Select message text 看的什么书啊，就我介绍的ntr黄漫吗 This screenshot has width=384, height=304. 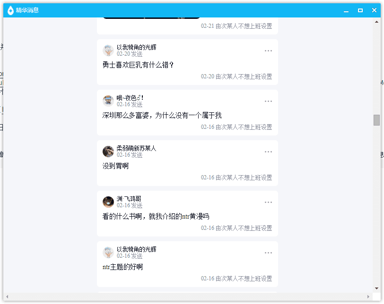[x=156, y=217]
